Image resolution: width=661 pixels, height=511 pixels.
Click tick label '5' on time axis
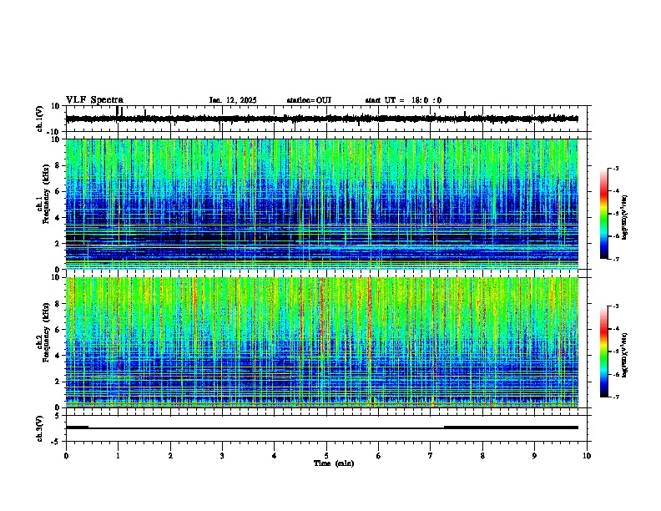tap(326, 456)
